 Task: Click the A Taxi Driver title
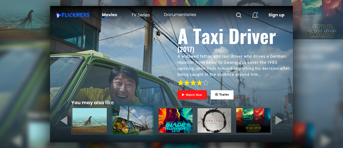227,36
